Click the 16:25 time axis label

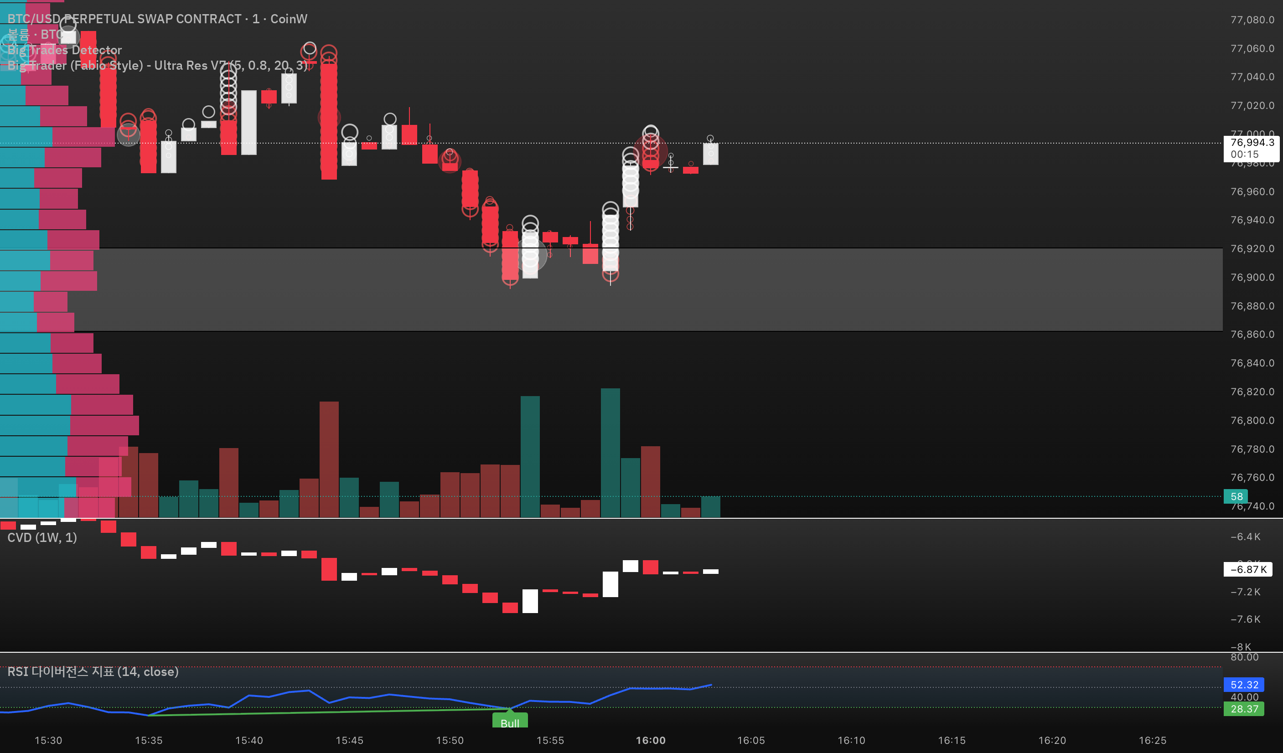click(x=1153, y=740)
